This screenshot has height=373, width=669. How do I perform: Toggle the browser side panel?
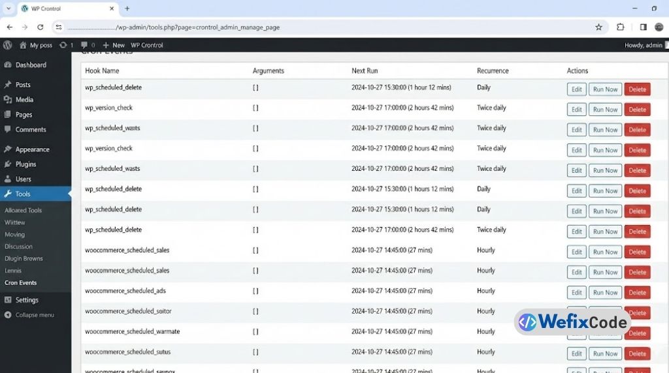644,27
